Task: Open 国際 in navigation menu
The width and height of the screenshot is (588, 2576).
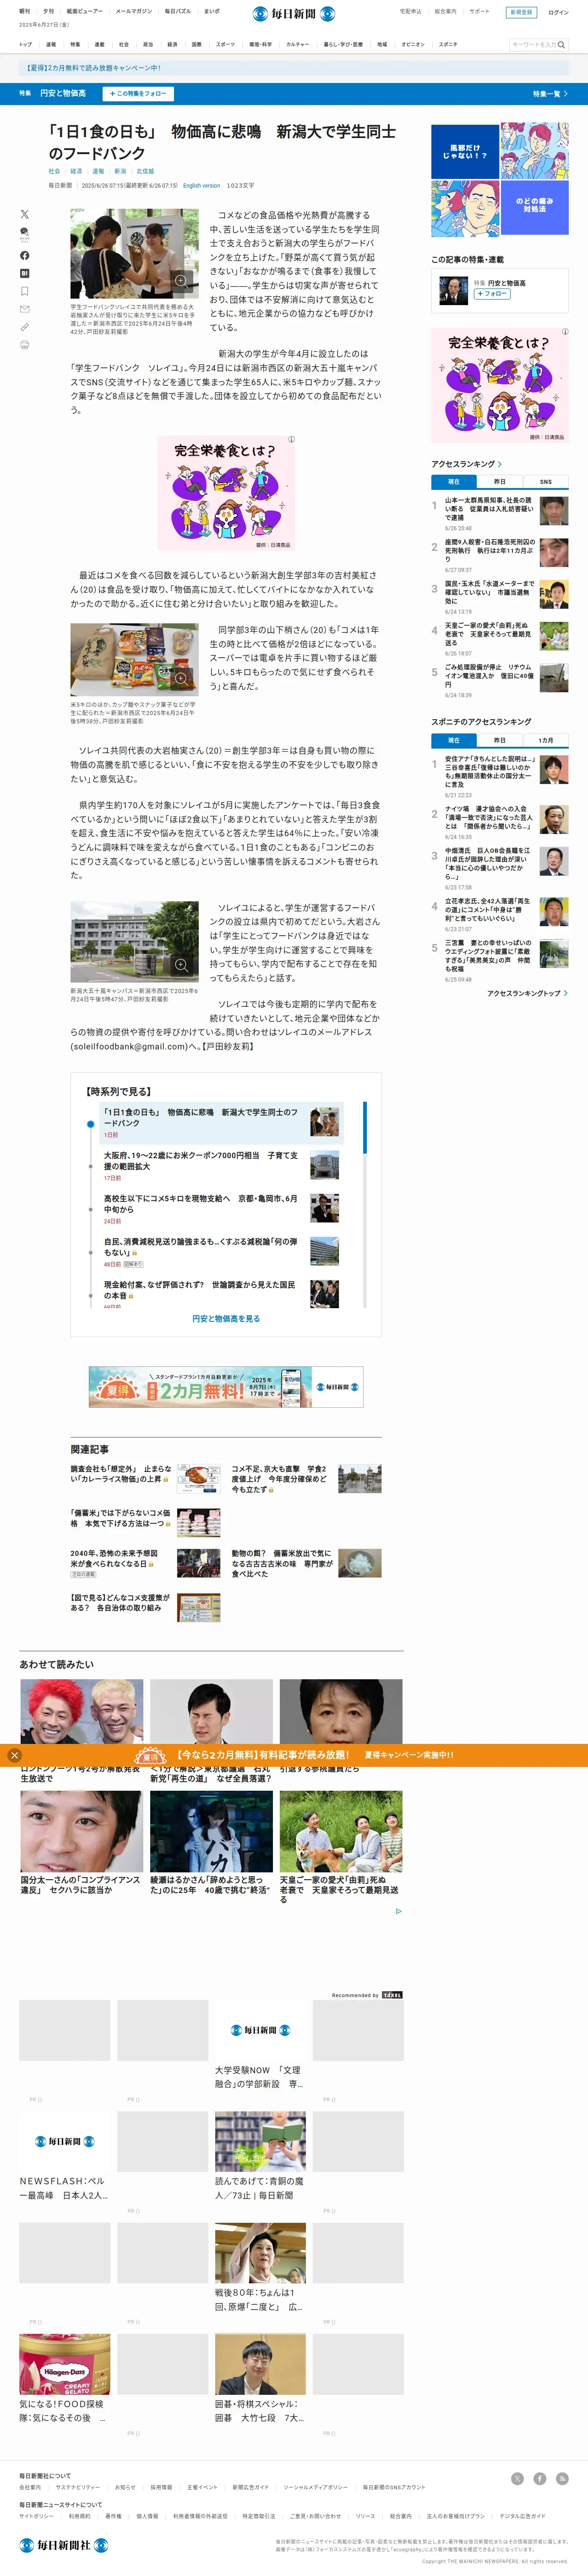Action: point(196,44)
